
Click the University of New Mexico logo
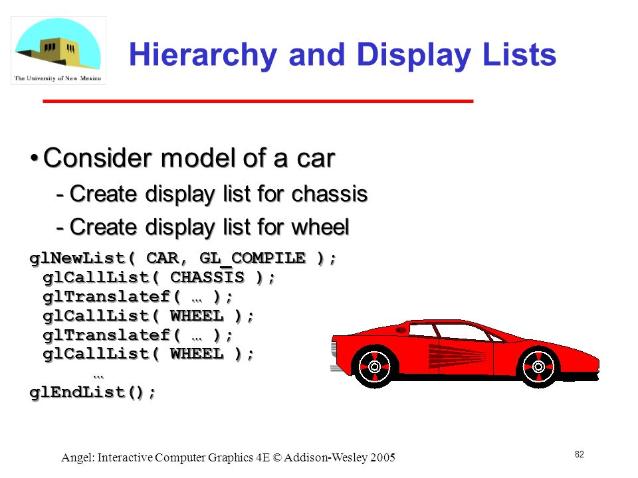point(58,50)
